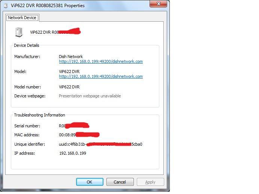259x194 pixels.
Task: Click the Device Details group label
Action: click(x=27, y=45)
